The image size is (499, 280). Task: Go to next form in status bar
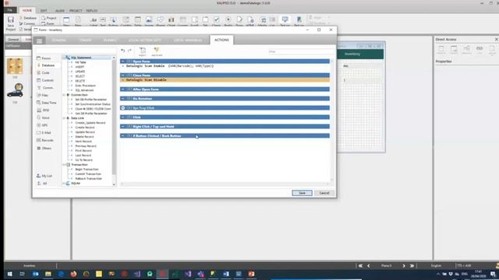404,266
